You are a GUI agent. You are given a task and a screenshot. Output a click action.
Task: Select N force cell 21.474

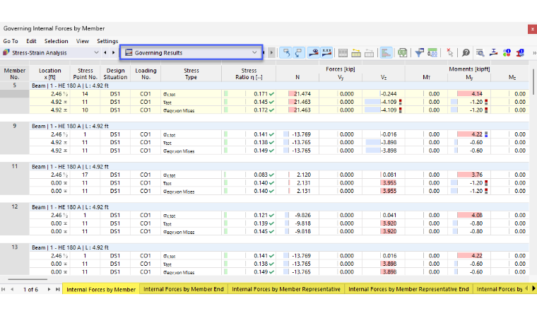click(297, 93)
